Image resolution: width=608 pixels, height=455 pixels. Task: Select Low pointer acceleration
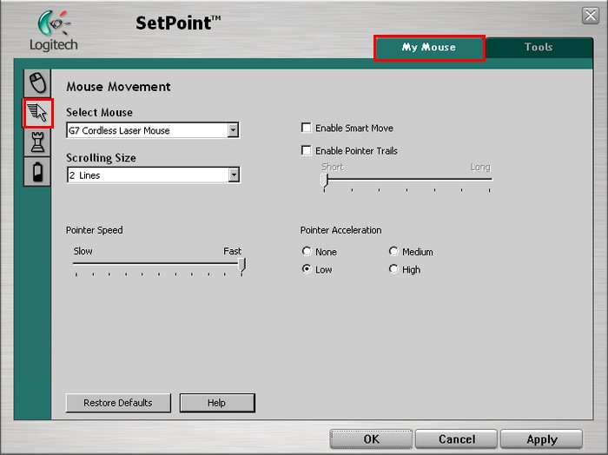pyautogui.click(x=307, y=269)
